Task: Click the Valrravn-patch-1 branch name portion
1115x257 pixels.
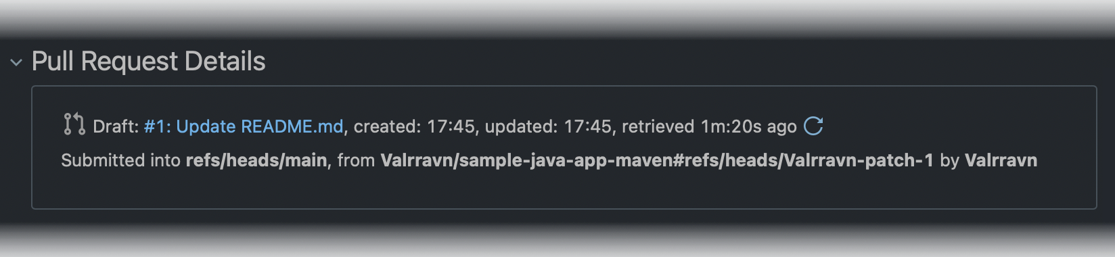Action: [x=859, y=160]
